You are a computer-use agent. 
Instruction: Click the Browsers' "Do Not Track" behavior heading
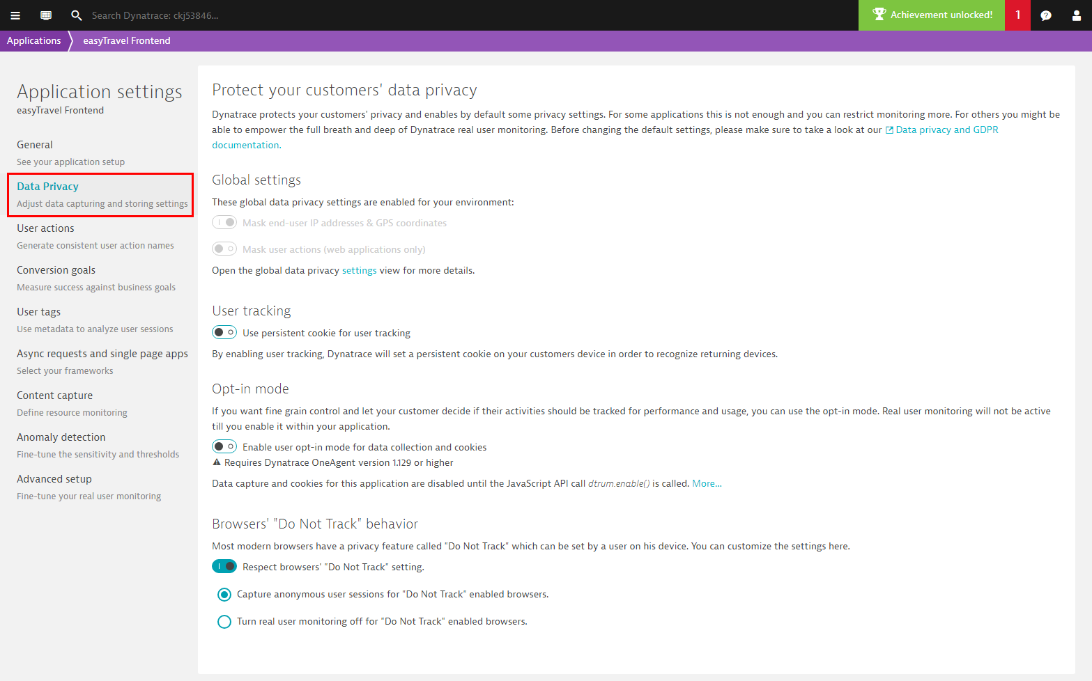point(315,524)
